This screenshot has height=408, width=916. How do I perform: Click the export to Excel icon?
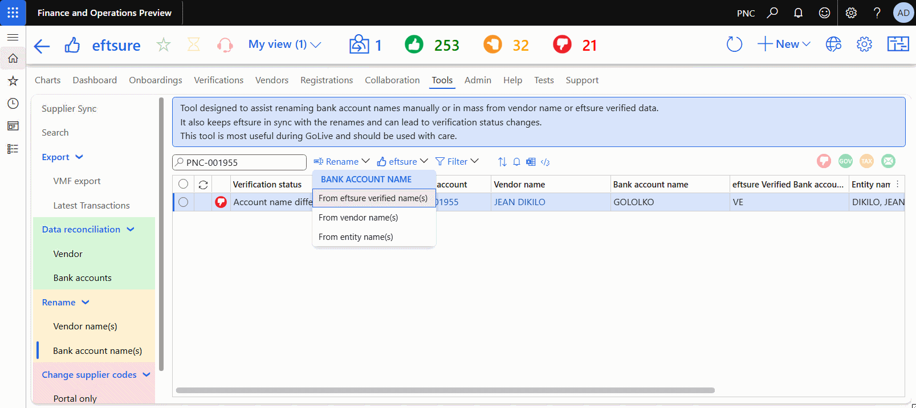pyautogui.click(x=531, y=162)
